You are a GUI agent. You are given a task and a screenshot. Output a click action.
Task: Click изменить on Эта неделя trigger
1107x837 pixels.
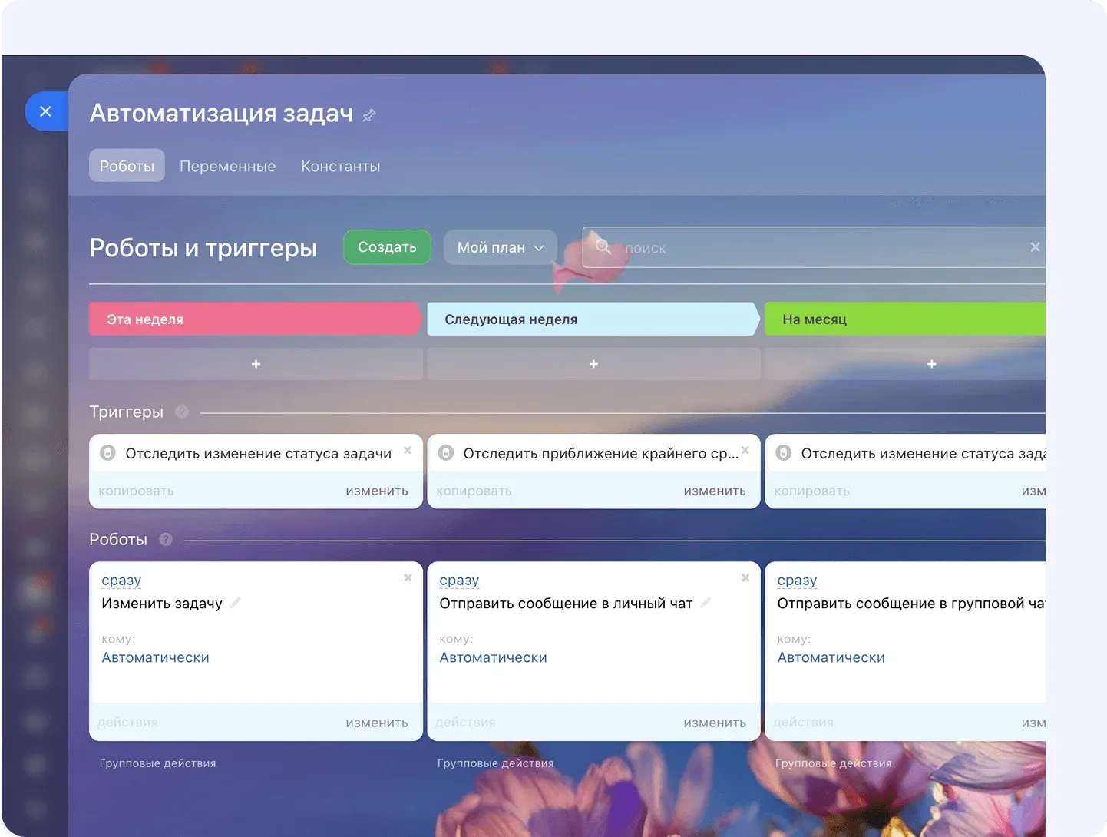(377, 491)
